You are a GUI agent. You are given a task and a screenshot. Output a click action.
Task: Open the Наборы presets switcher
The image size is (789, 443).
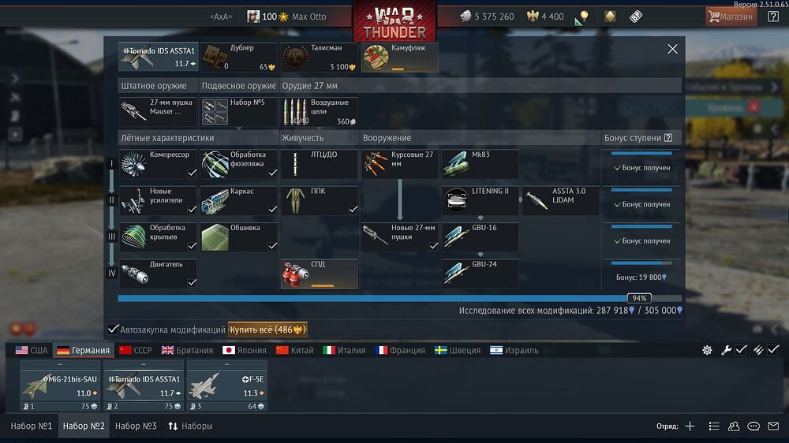(190, 426)
